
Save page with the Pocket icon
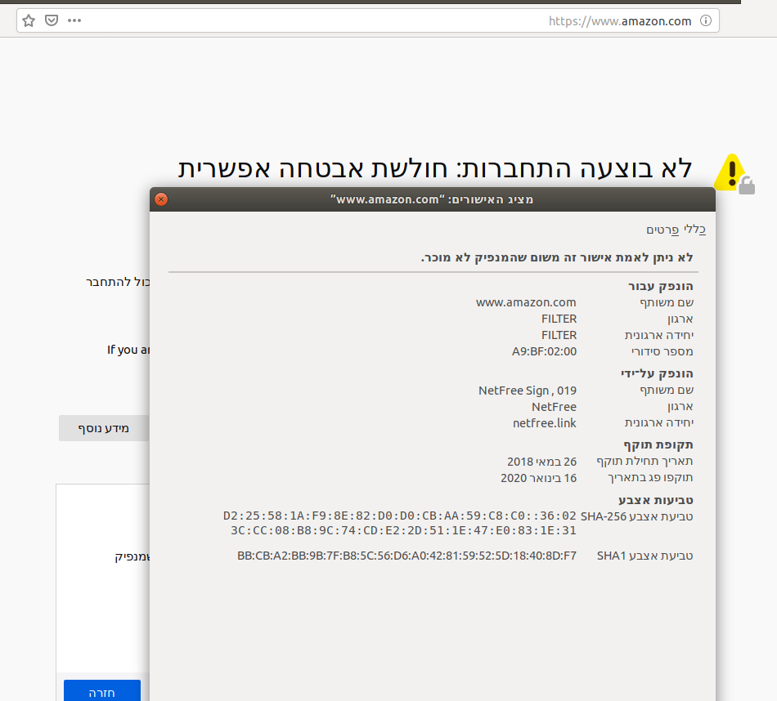click(52, 20)
